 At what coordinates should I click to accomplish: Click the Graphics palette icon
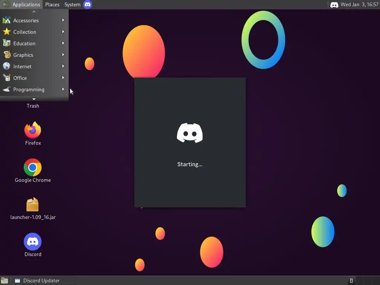(7, 55)
